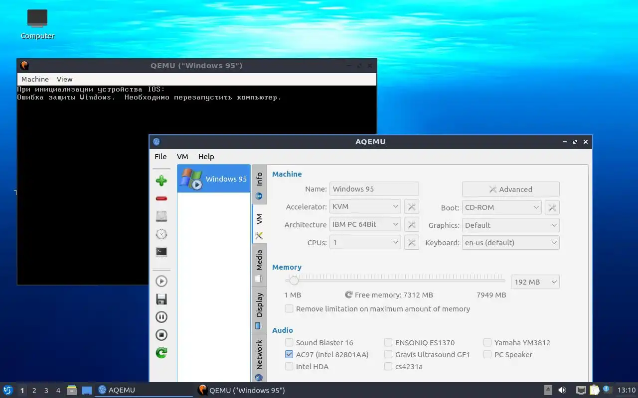Image resolution: width=638 pixels, height=398 pixels.
Task: Switch to the Media tab
Action: pyautogui.click(x=259, y=265)
